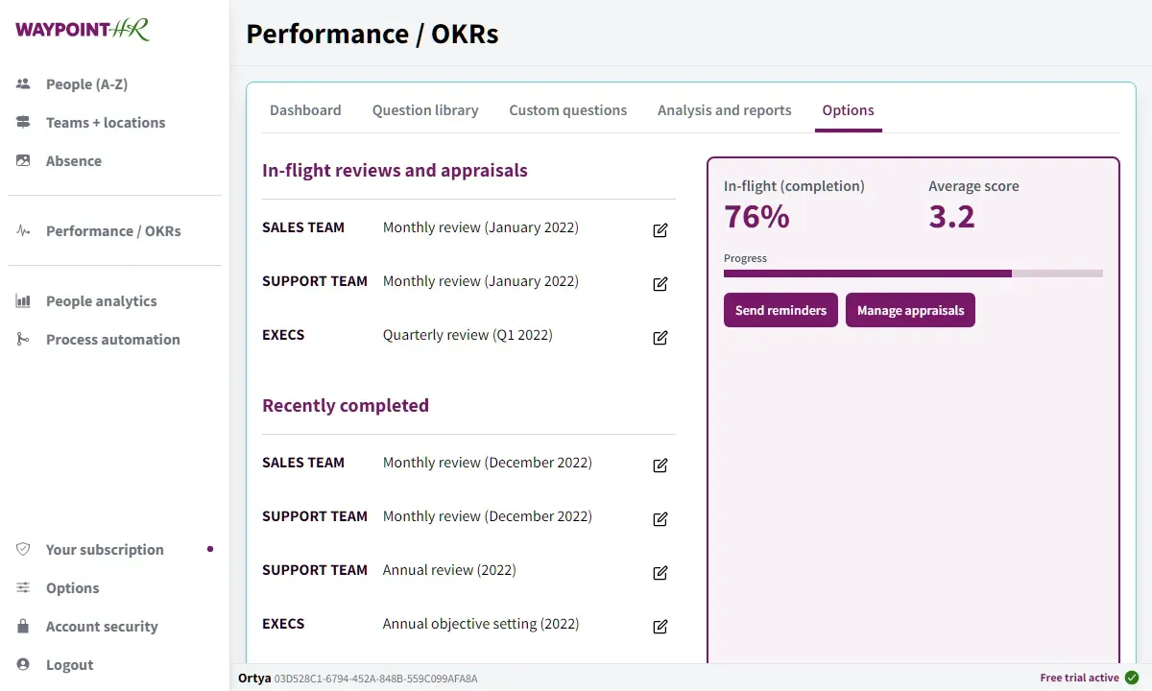Click the Absence calendar icon
Image resolution: width=1152 pixels, height=691 pixels.
point(22,160)
